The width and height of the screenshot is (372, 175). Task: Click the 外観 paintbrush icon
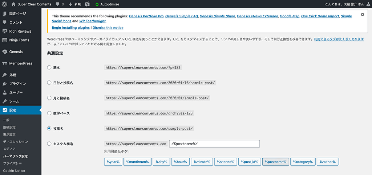pyautogui.click(x=4, y=75)
